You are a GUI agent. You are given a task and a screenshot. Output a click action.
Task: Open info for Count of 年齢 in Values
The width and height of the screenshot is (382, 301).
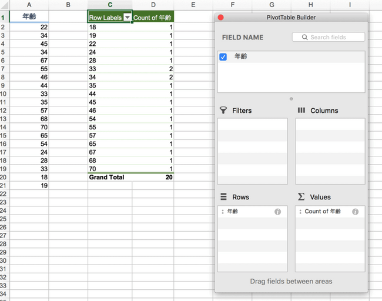point(355,212)
